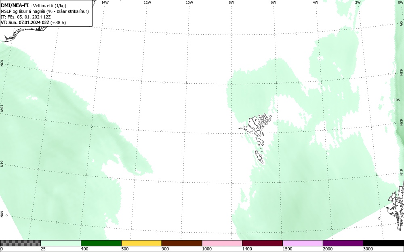Click the lavender 1500–2000 legend swatch
Image resolution: width=404 pixels, height=252 pixels.
point(303,243)
